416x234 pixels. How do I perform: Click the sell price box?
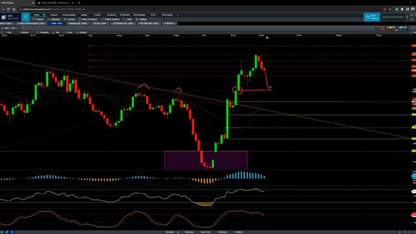[390, 28]
